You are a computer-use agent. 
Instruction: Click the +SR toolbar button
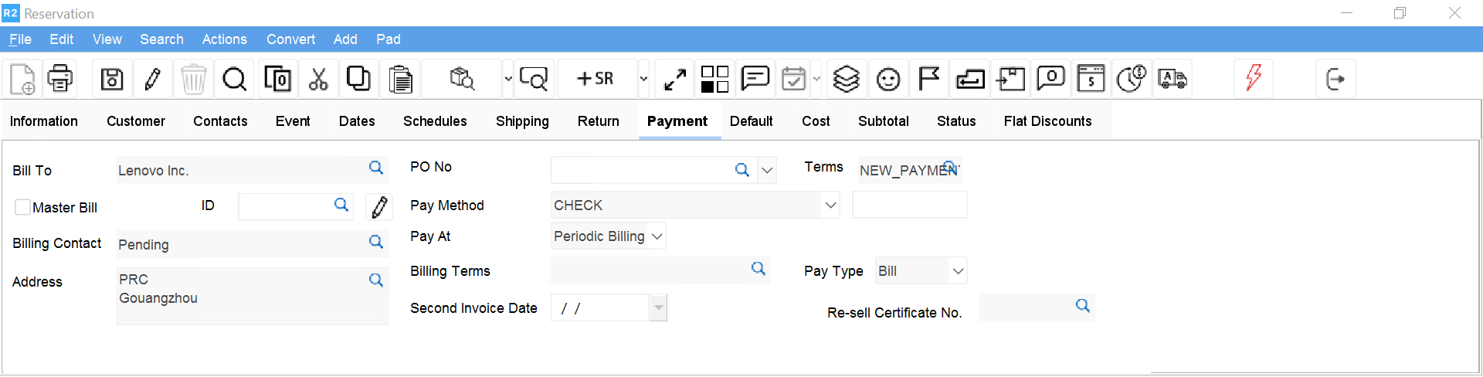tap(596, 79)
